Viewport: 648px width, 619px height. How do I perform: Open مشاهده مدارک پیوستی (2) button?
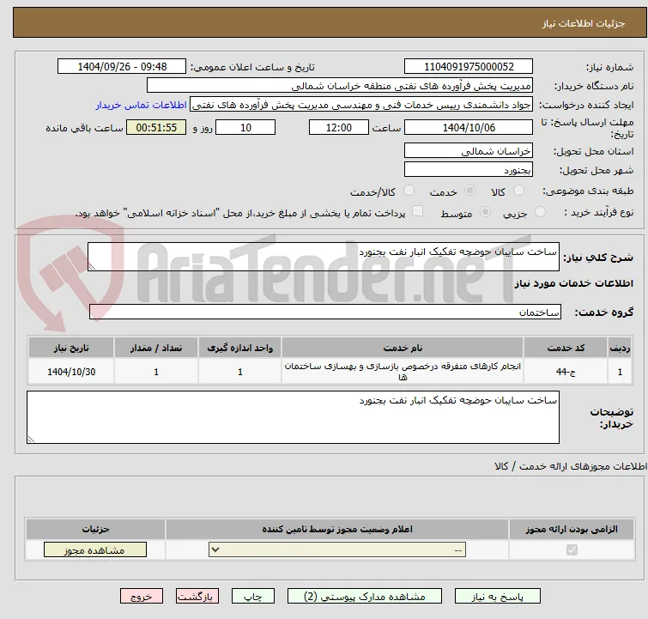point(365,597)
